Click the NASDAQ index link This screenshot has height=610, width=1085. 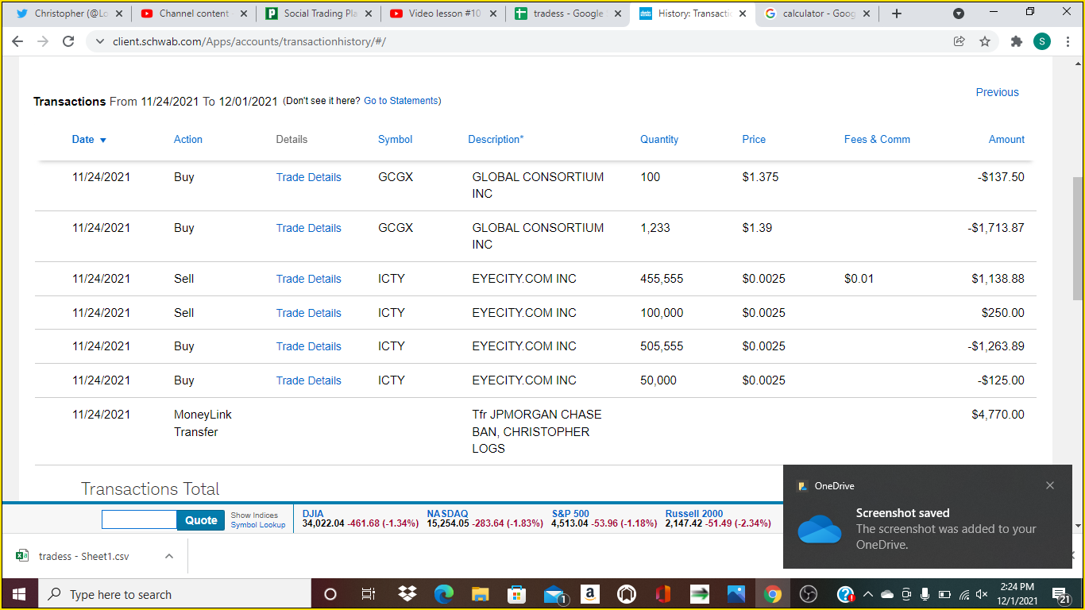[x=447, y=514]
